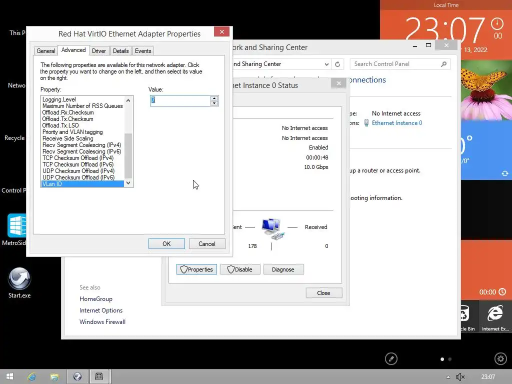The width and height of the screenshot is (512, 384).
Task: Open the Internet Options link
Action: click(101, 310)
